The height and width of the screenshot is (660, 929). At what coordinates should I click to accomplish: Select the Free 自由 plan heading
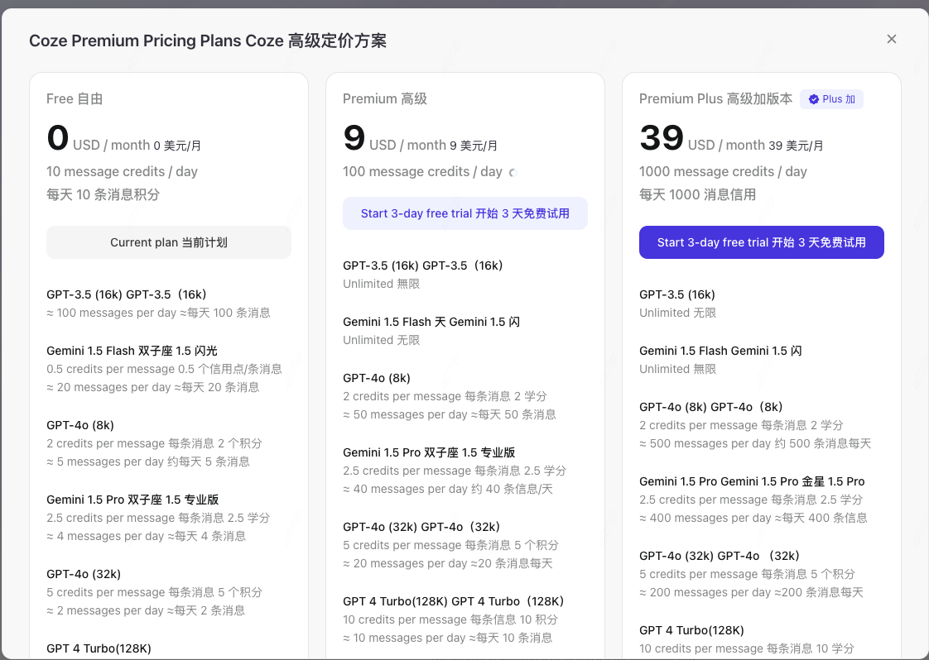tap(75, 99)
